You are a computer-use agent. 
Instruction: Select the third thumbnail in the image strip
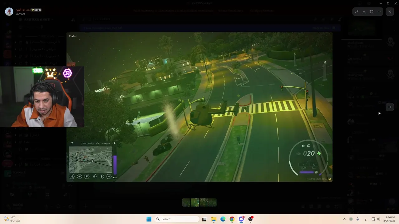click(204, 203)
